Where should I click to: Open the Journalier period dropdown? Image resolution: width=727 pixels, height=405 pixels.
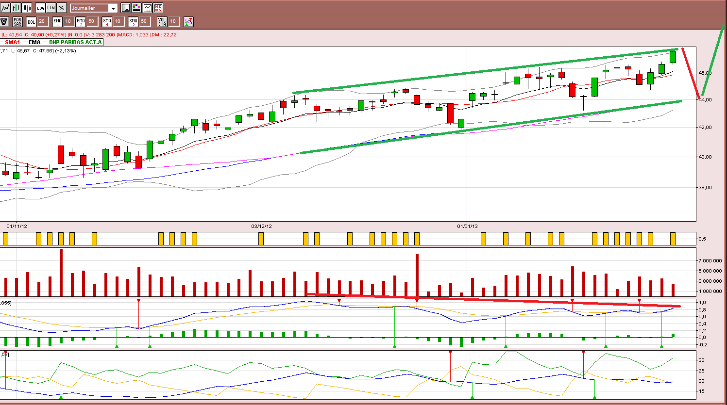(x=94, y=8)
